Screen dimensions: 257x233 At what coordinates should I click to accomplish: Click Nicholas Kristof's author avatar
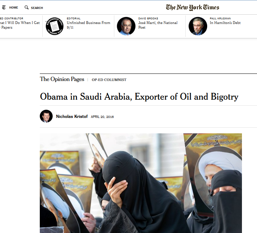[46, 116]
